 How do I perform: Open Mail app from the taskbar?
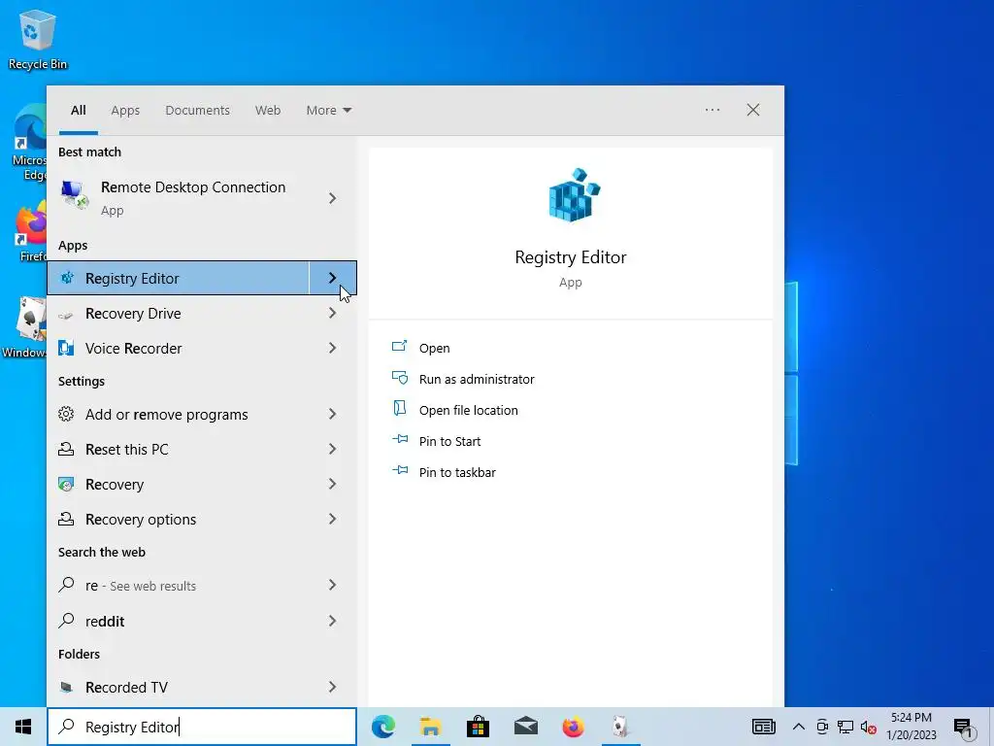click(525, 727)
